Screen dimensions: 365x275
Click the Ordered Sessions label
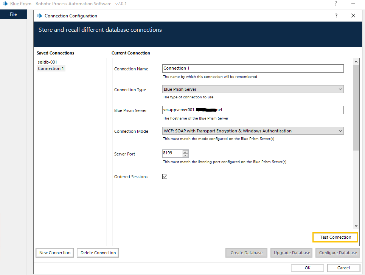click(131, 177)
